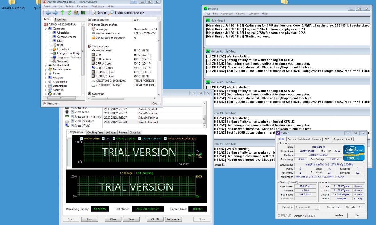Expand the DirectX tree node

(46, 94)
